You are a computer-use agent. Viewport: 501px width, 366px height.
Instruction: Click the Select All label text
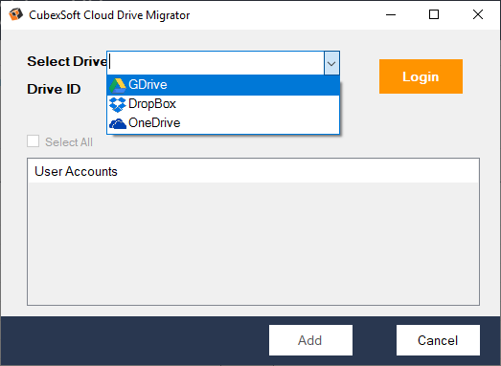(69, 142)
